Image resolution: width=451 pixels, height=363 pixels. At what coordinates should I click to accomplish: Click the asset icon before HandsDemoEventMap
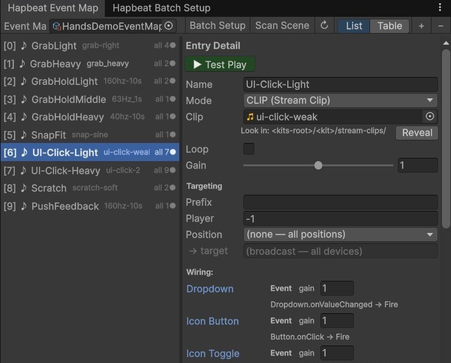tap(57, 27)
